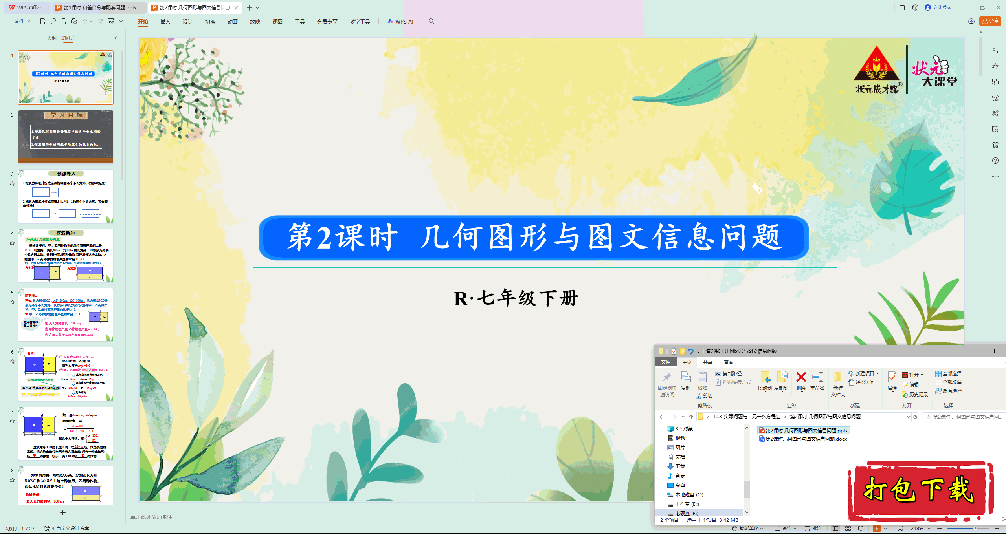Collapse the slide thumbnail panel with chevron
The width and height of the screenshot is (1006, 534).
(x=115, y=38)
